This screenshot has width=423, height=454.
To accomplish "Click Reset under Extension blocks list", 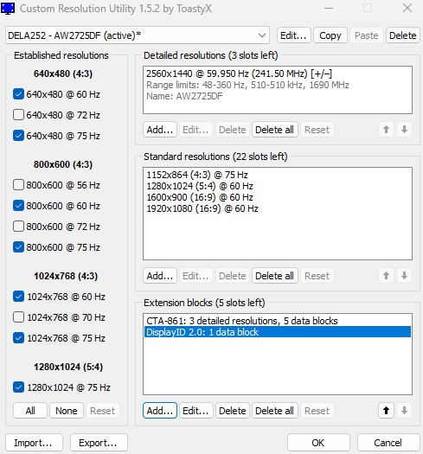I will [317, 411].
